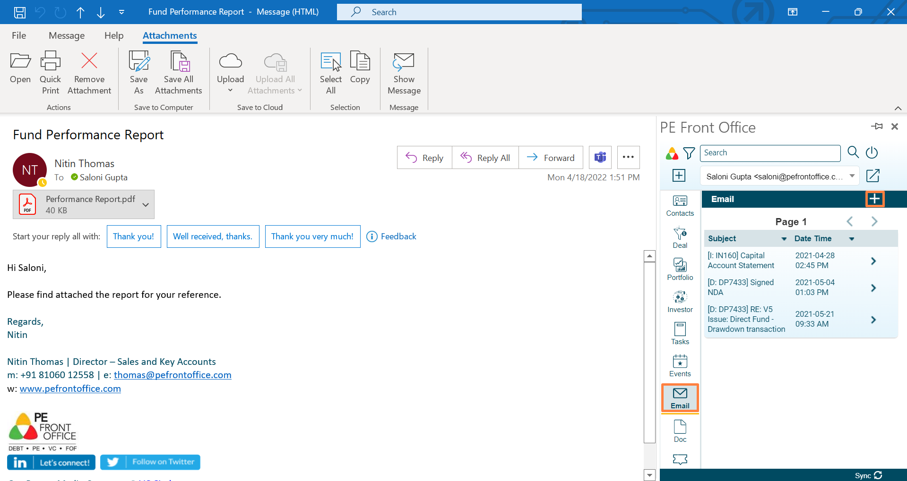Expand the Upload cloud dropdown

tap(230, 91)
